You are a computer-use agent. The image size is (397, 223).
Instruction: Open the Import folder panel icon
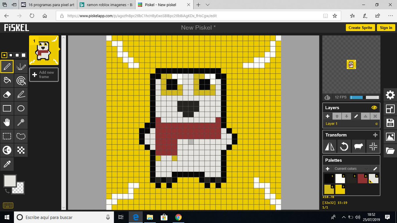pyautogui.click(x=390, y=151)
